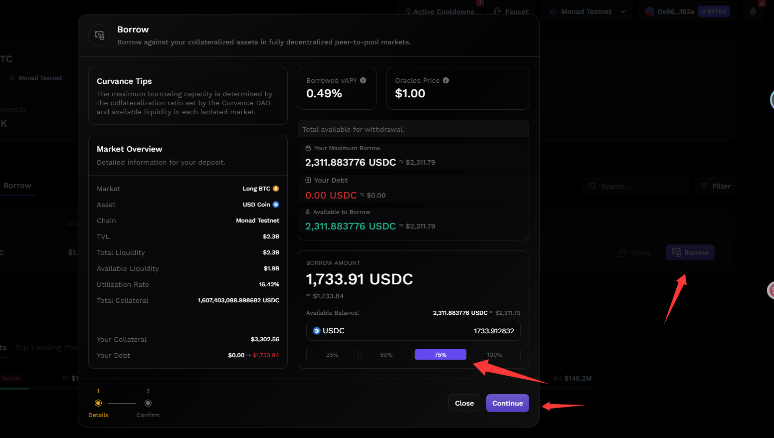This screenshot has width=774, height=438.
Task: Click the notification bell icon
Action: [x=753, y=11]
